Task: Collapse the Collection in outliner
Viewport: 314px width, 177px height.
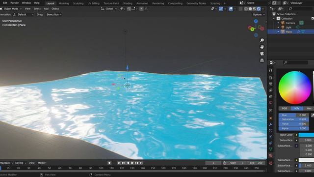Action: coord(274,19)
